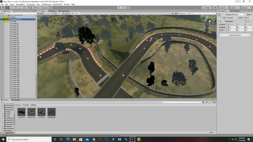Open the GameObject menu
The width and height of the screenshot is (253, 142).
20,4
